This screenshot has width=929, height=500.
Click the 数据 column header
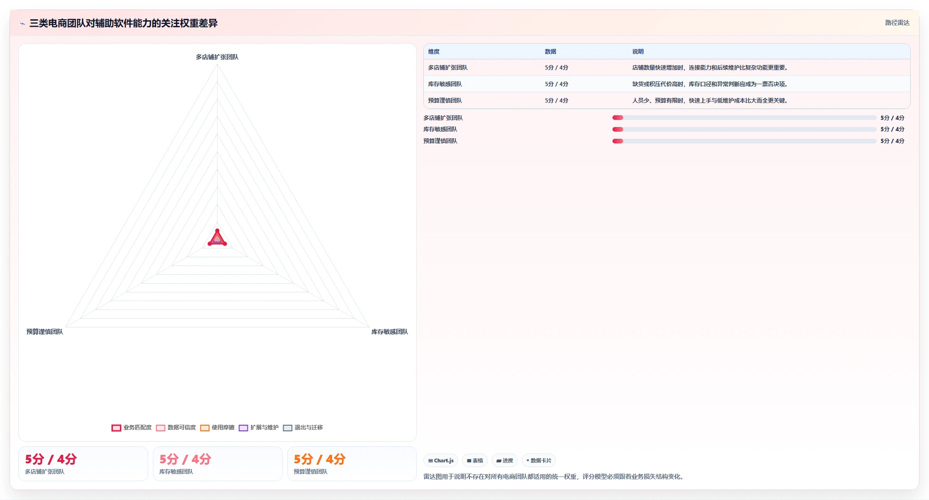click(550, 52)
